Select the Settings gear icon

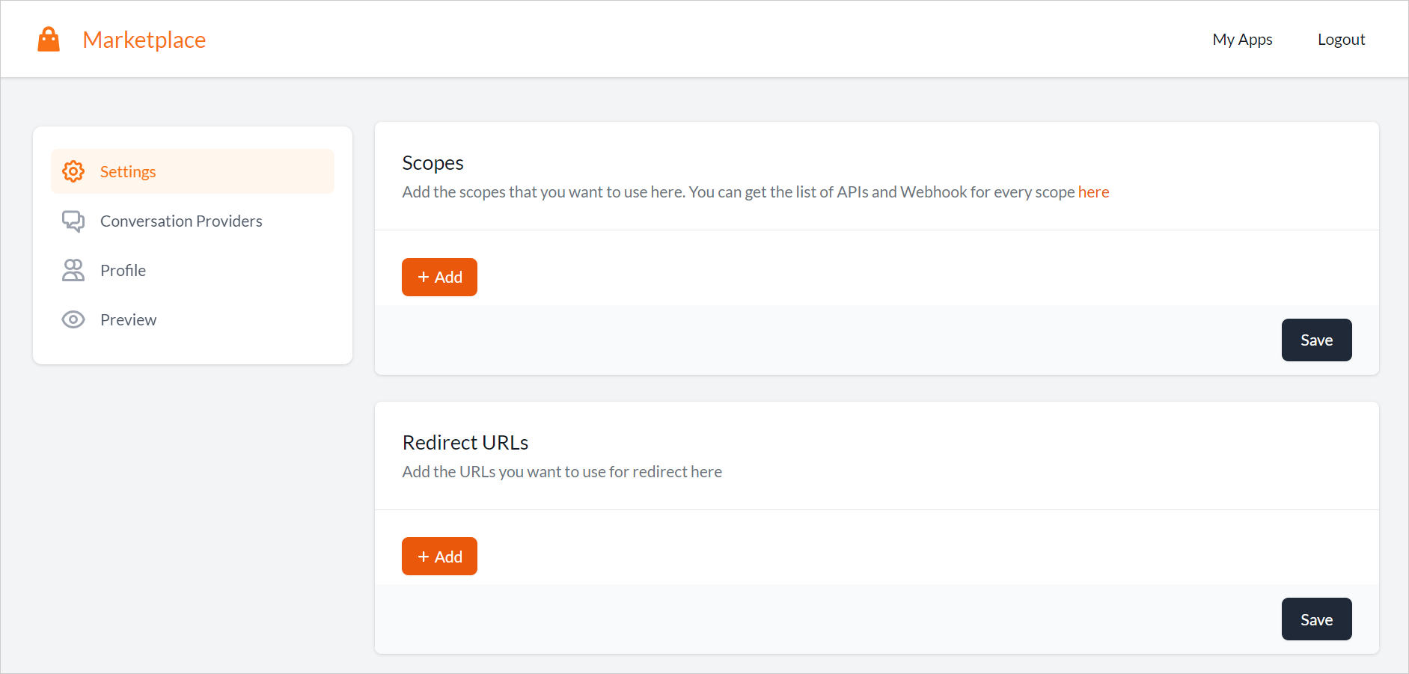pyautogui.click(x=73, y=171)
